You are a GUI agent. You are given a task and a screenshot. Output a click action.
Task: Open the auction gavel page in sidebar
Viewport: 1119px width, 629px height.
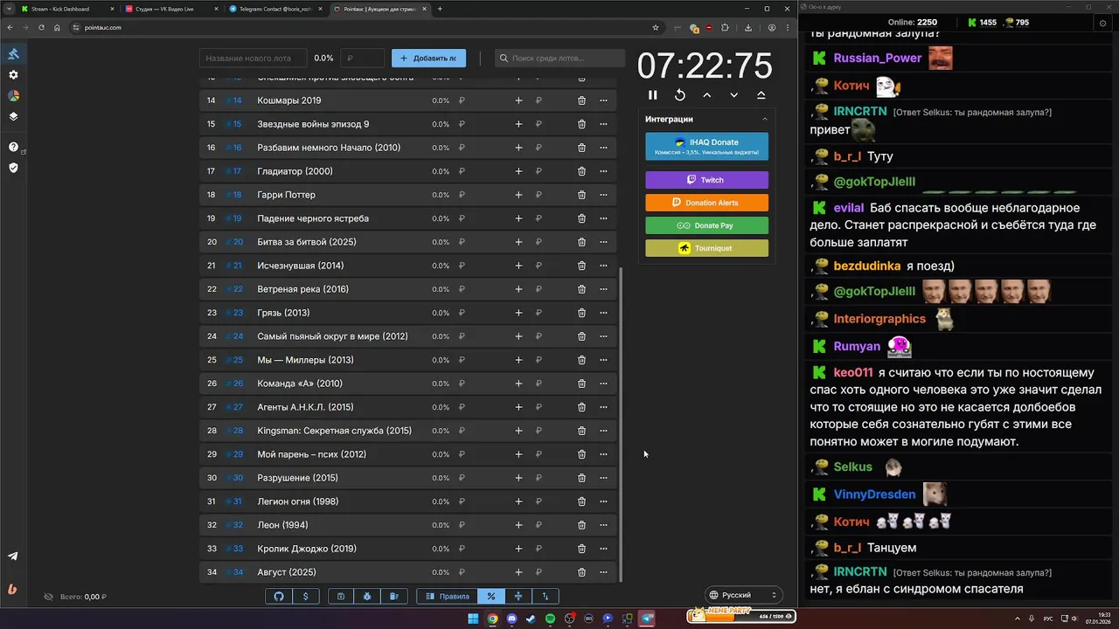click(13, 54)
